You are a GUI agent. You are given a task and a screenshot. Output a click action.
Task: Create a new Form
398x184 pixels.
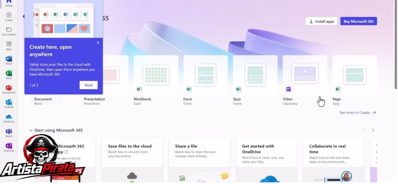tap(206, 80)
